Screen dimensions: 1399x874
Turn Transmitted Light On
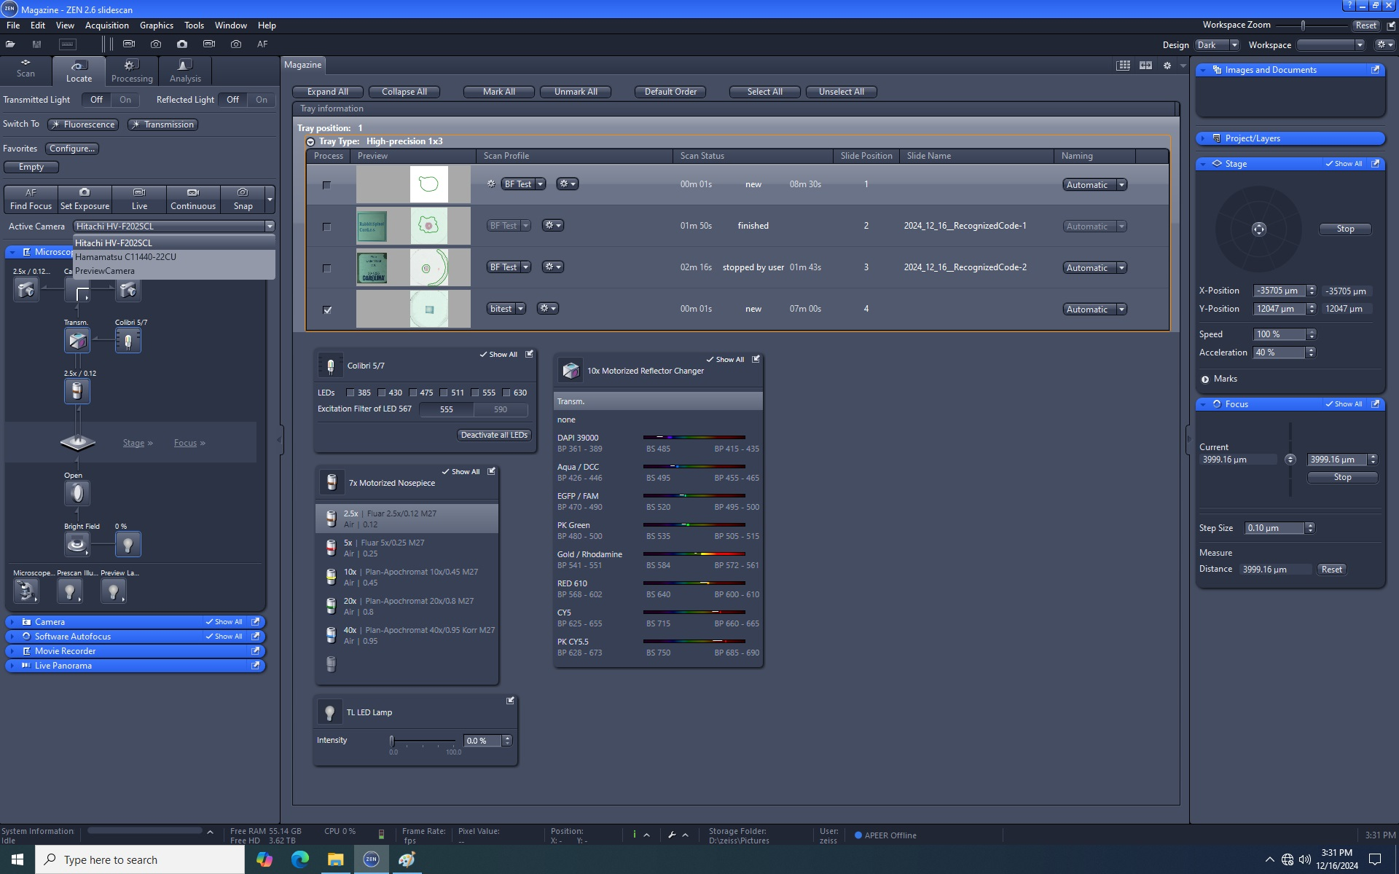coord(125,100)
